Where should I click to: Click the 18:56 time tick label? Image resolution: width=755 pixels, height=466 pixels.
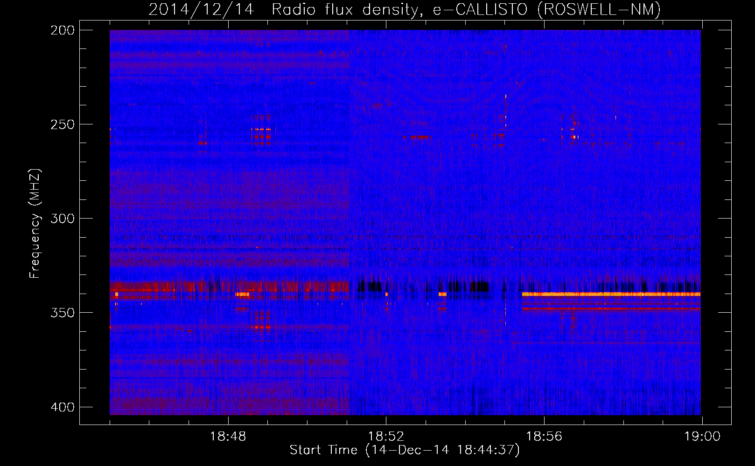tap(544, 437)
